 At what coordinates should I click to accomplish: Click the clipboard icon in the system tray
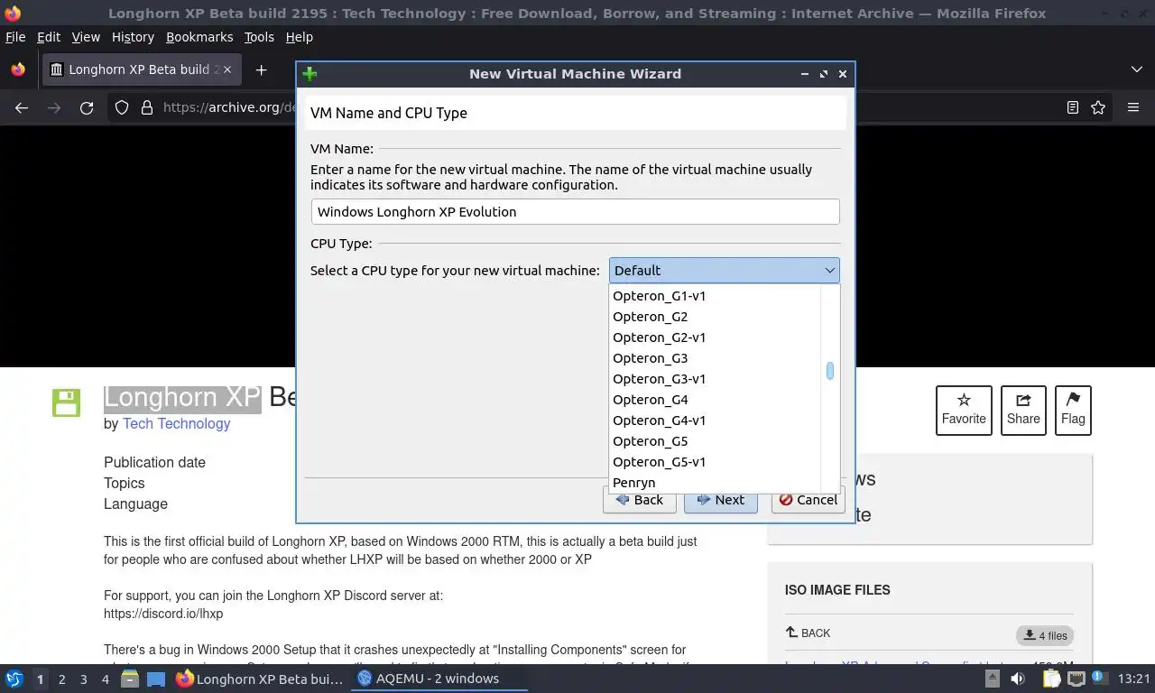[1051, 679]
